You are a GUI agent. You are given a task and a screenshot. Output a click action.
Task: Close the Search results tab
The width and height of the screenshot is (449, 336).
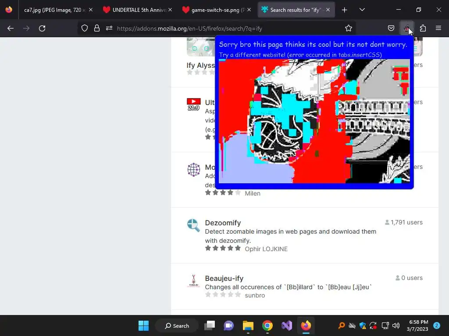[x=328, y=10]
